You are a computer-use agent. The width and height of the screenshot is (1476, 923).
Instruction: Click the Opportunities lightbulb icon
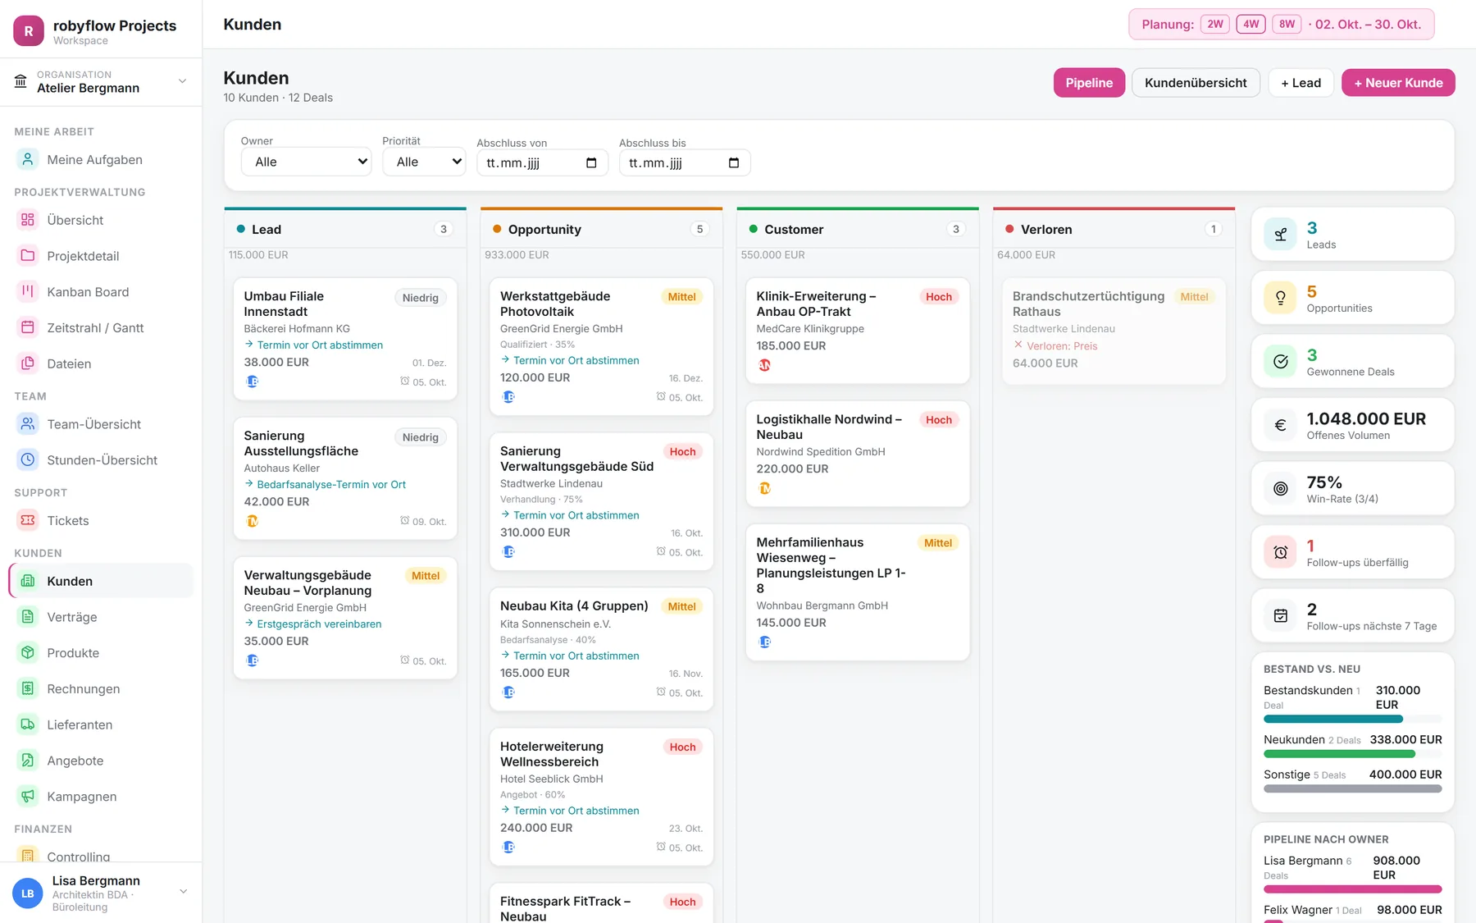(1280, 299)
